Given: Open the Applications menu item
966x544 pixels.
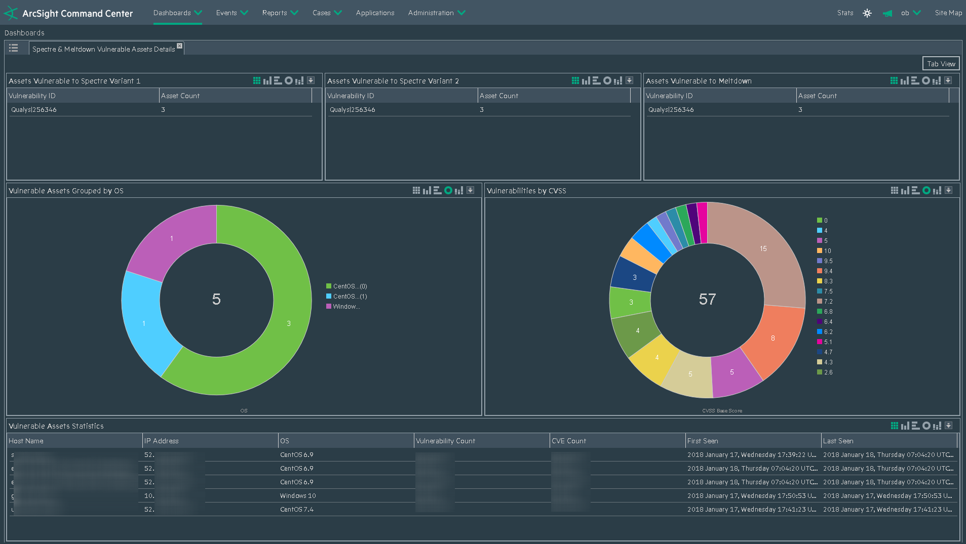Looking at the screenshot, I should click(375, 13).
